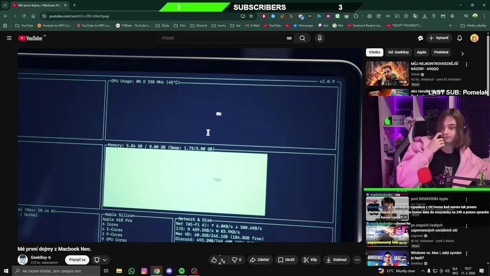The image size is (490, 276).
Task: Open a new Chrome tab
Action: point(74,5)
